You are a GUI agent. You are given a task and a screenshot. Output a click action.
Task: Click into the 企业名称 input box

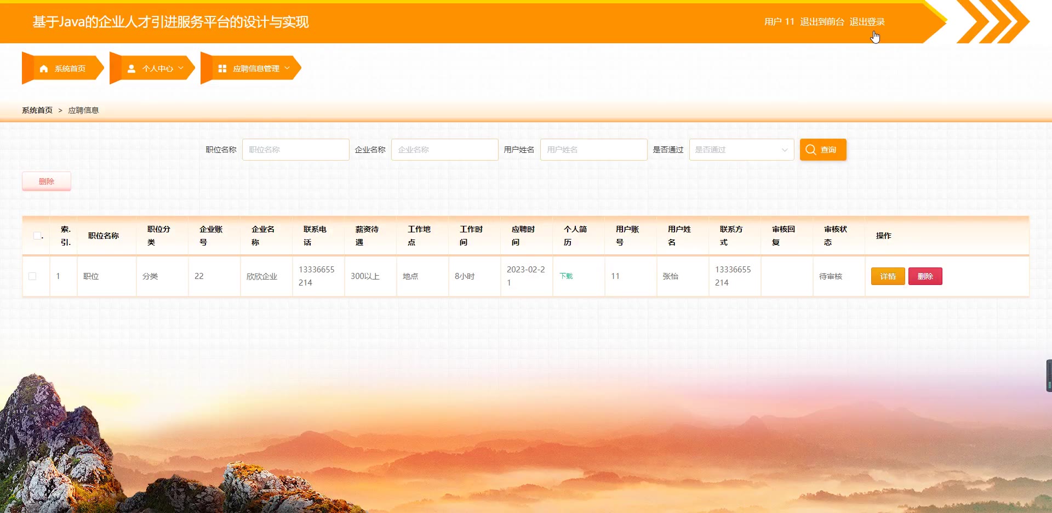[x=444, y=150]
